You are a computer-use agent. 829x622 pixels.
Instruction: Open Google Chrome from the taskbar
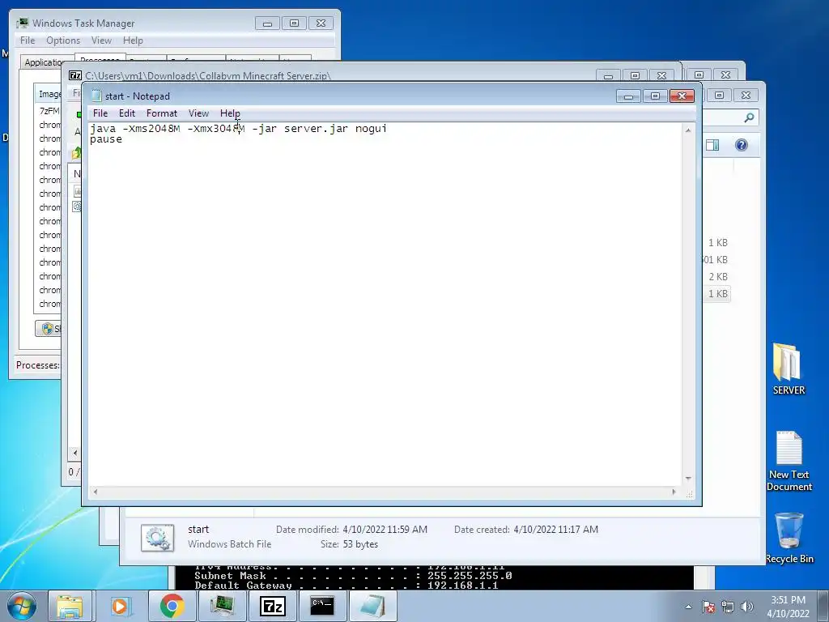[172, 606]
